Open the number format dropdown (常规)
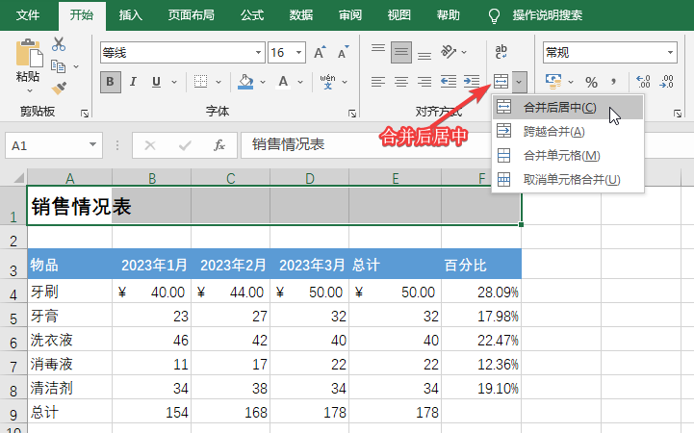Viewport: 694px width, 433px height. [670, 53]
